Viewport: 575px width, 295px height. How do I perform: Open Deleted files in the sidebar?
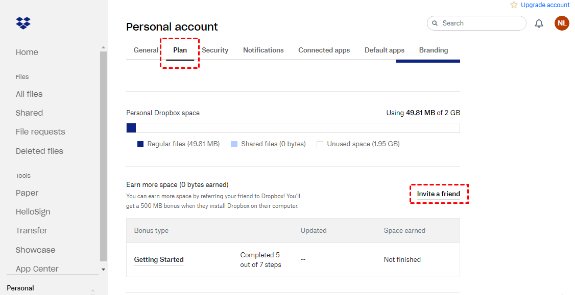pos(39,151)
